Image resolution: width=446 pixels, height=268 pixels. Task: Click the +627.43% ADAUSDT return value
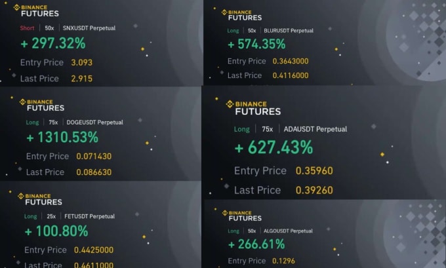tap(274, 147)
